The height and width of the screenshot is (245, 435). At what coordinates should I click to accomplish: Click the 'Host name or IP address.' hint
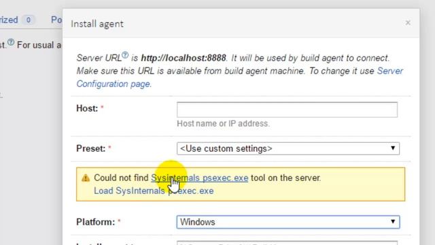pyautogui.click(x=224, y=123)
